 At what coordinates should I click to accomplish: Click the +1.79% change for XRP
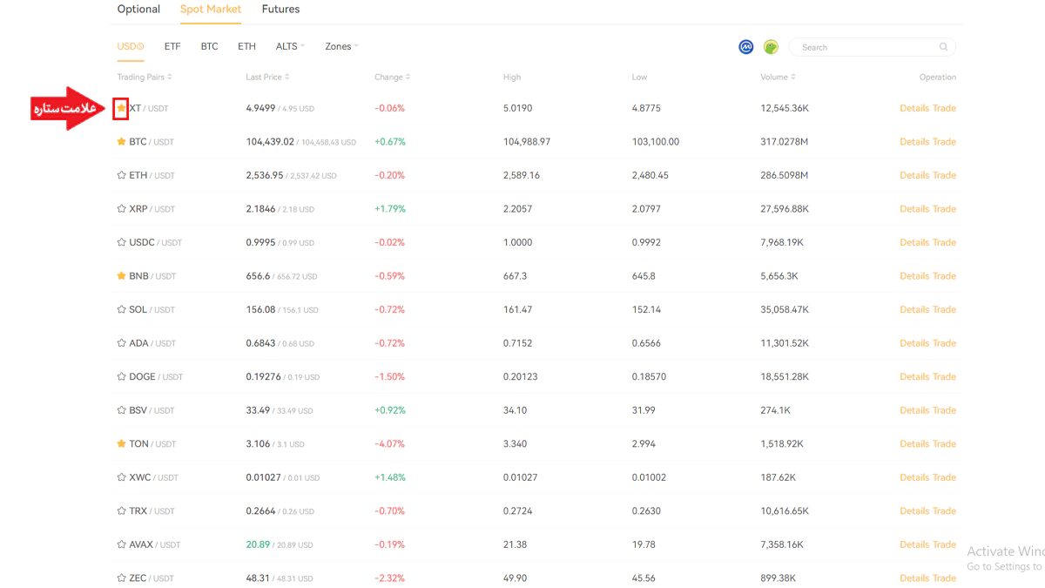tap(390, 209)
